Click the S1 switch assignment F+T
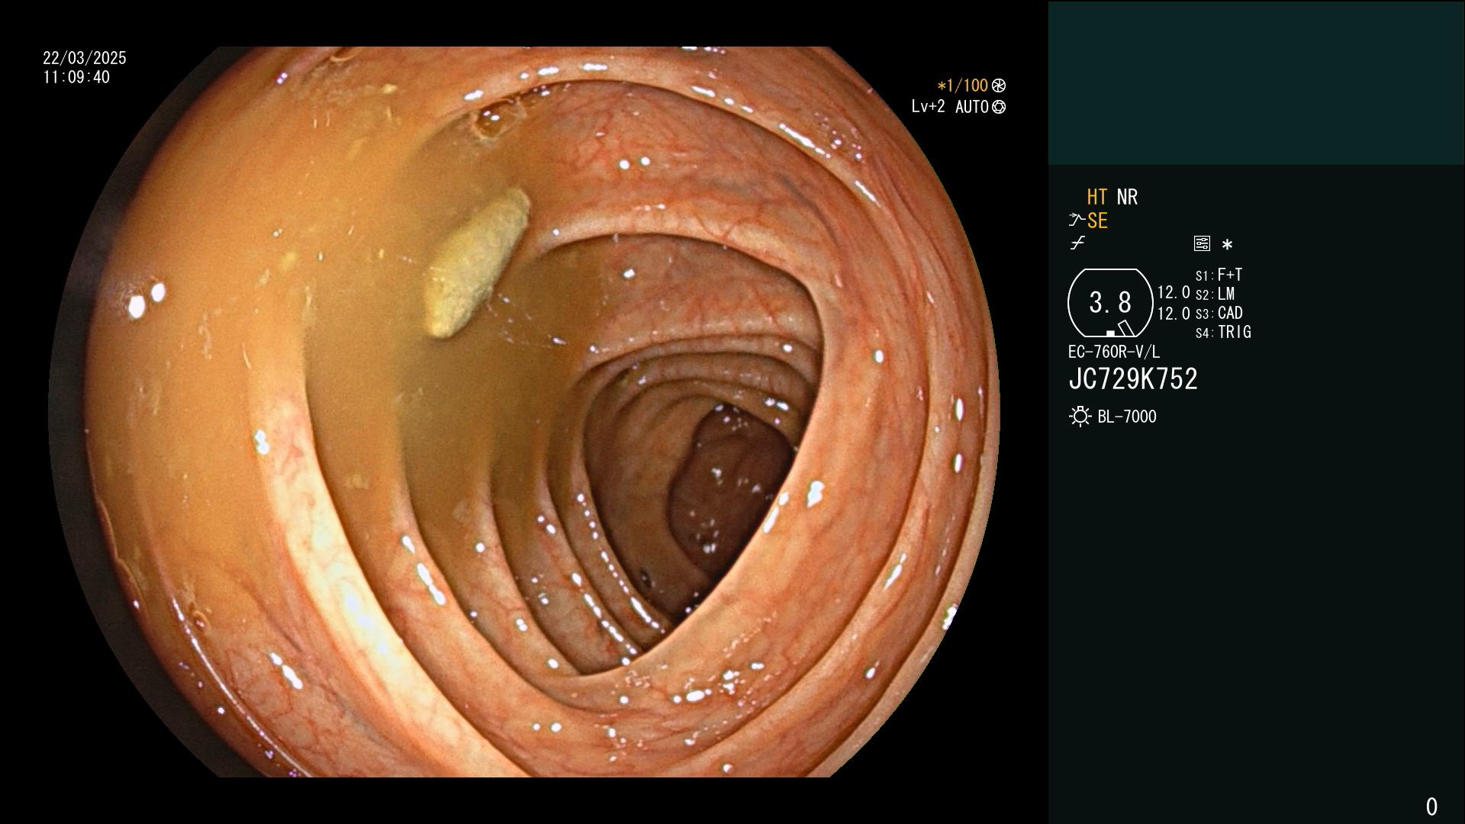Screen dimensions: 1465x824 coord(1219,275)
